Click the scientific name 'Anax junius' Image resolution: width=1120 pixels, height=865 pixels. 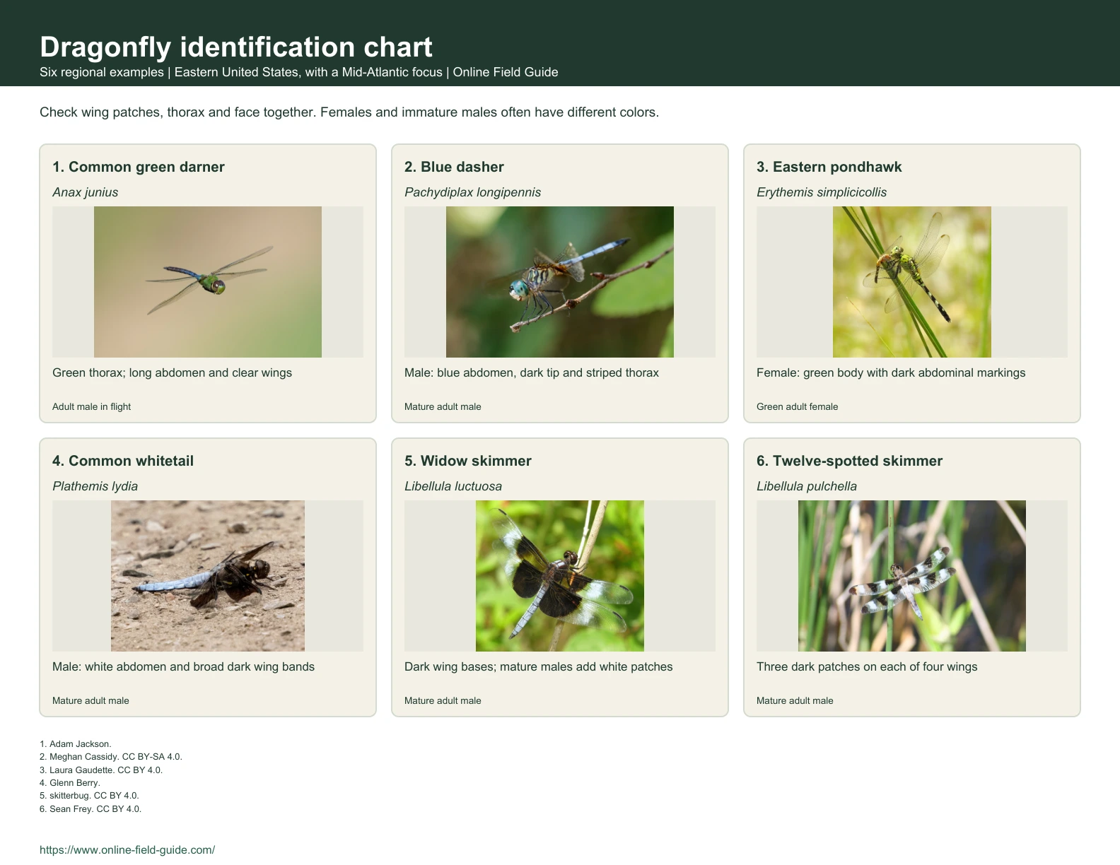[85, 192]
